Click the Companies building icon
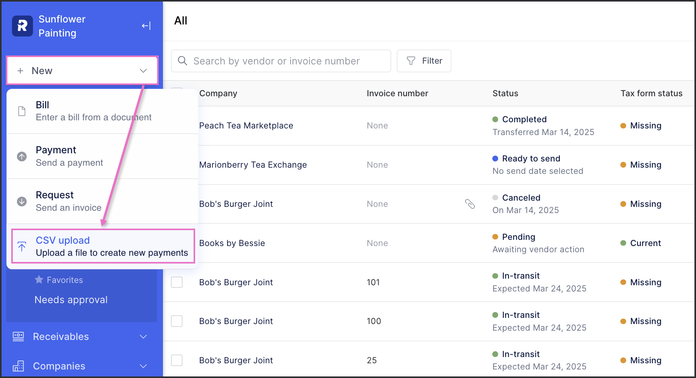 coord(18,366)
